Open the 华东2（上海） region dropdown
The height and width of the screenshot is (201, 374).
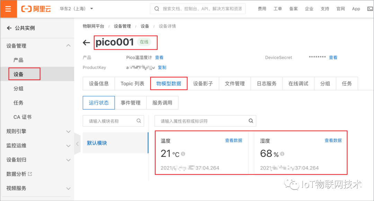coord(76,9)
